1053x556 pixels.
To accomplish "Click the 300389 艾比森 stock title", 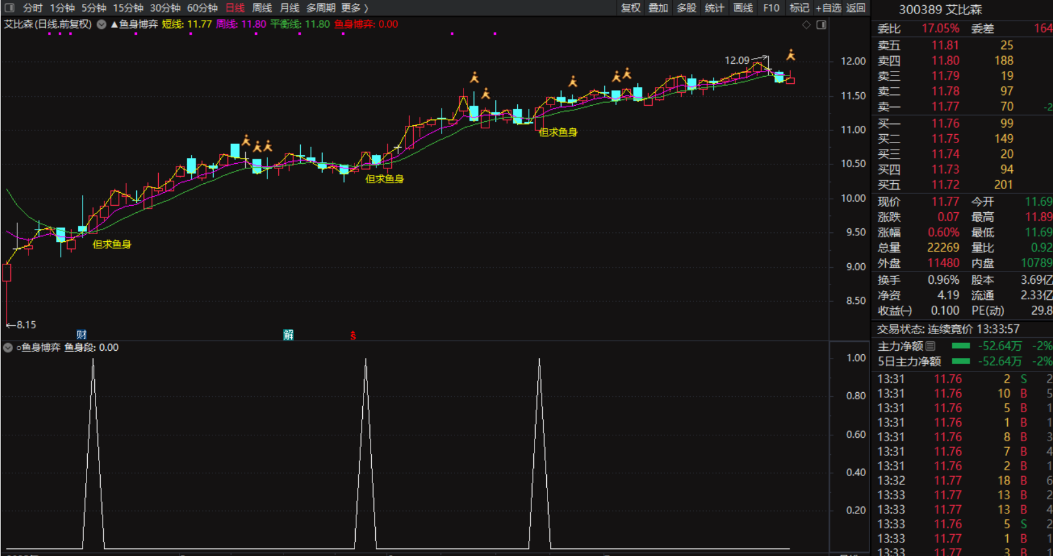I will pos(940,10).
